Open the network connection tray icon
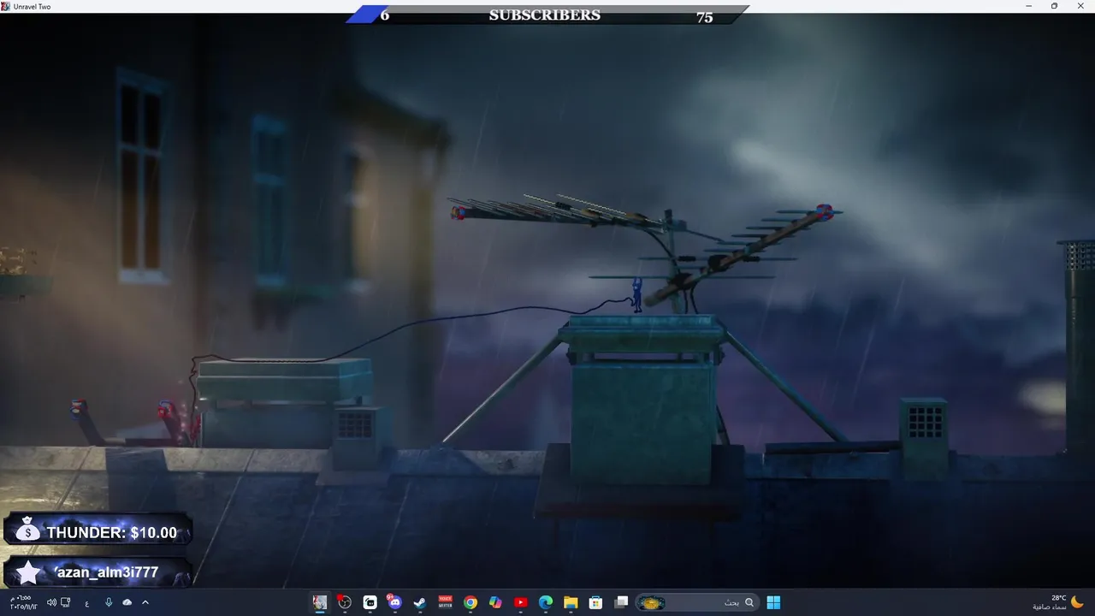The image size is (1095, 616). click(x=66, y=602)
